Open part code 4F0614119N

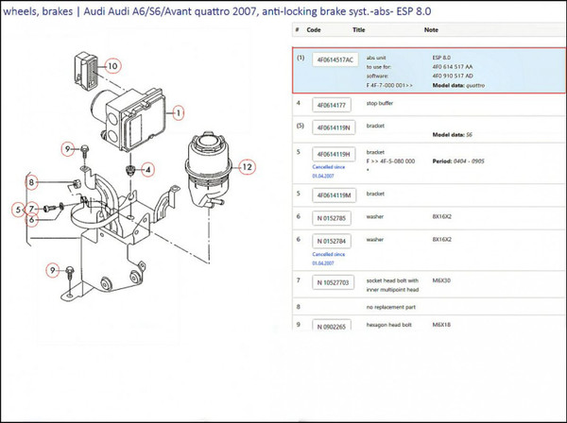click(x=334, y=127)
